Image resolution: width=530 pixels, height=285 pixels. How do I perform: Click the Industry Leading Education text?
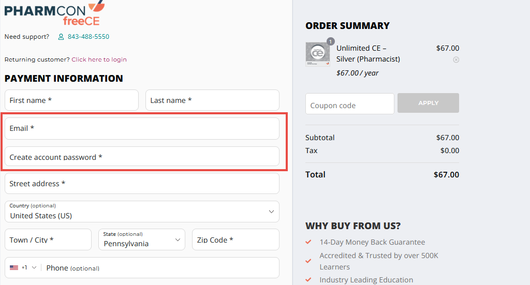click(366, 280)
